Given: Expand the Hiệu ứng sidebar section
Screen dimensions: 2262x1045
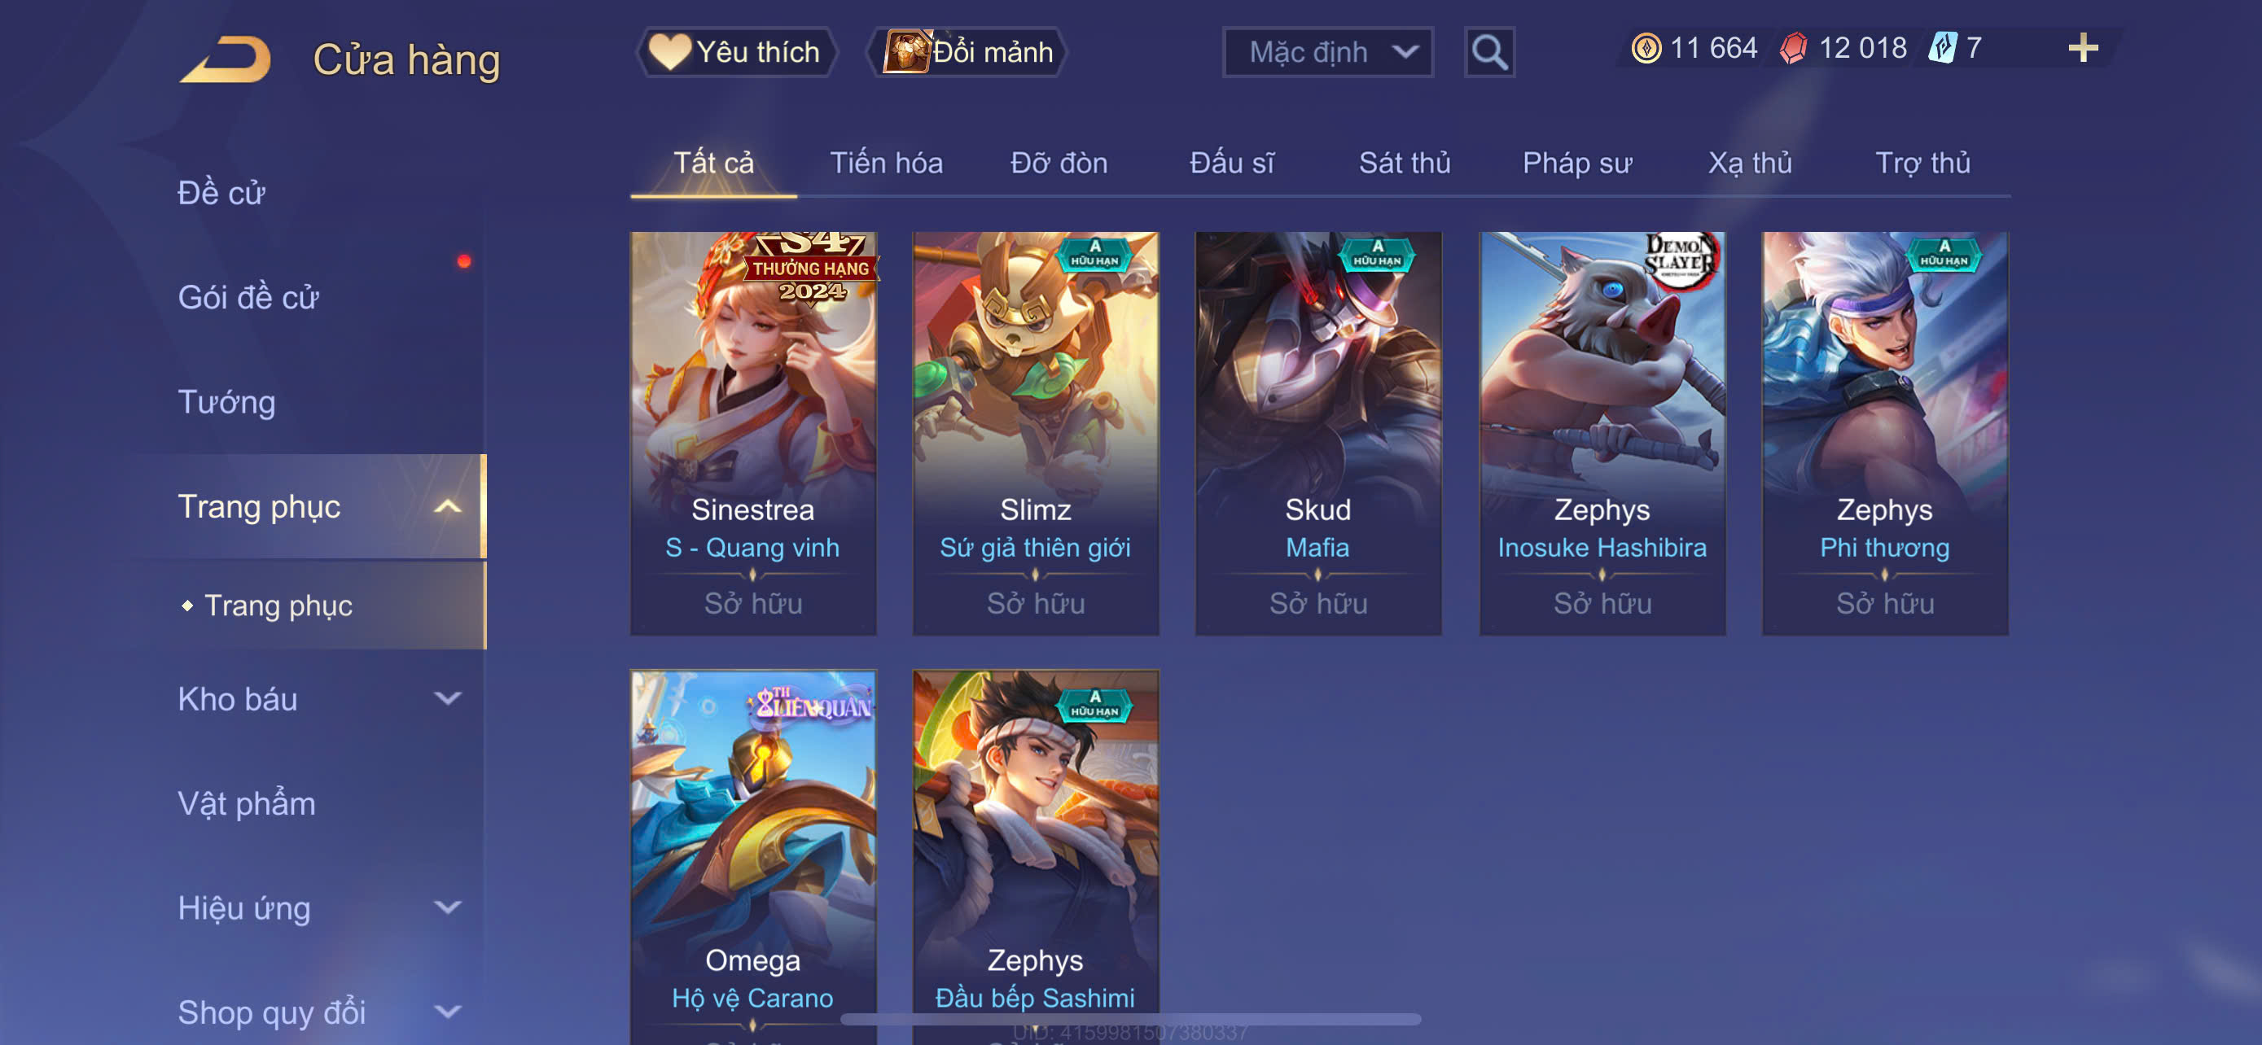Looking at the screenshot, I should (447, 907).
